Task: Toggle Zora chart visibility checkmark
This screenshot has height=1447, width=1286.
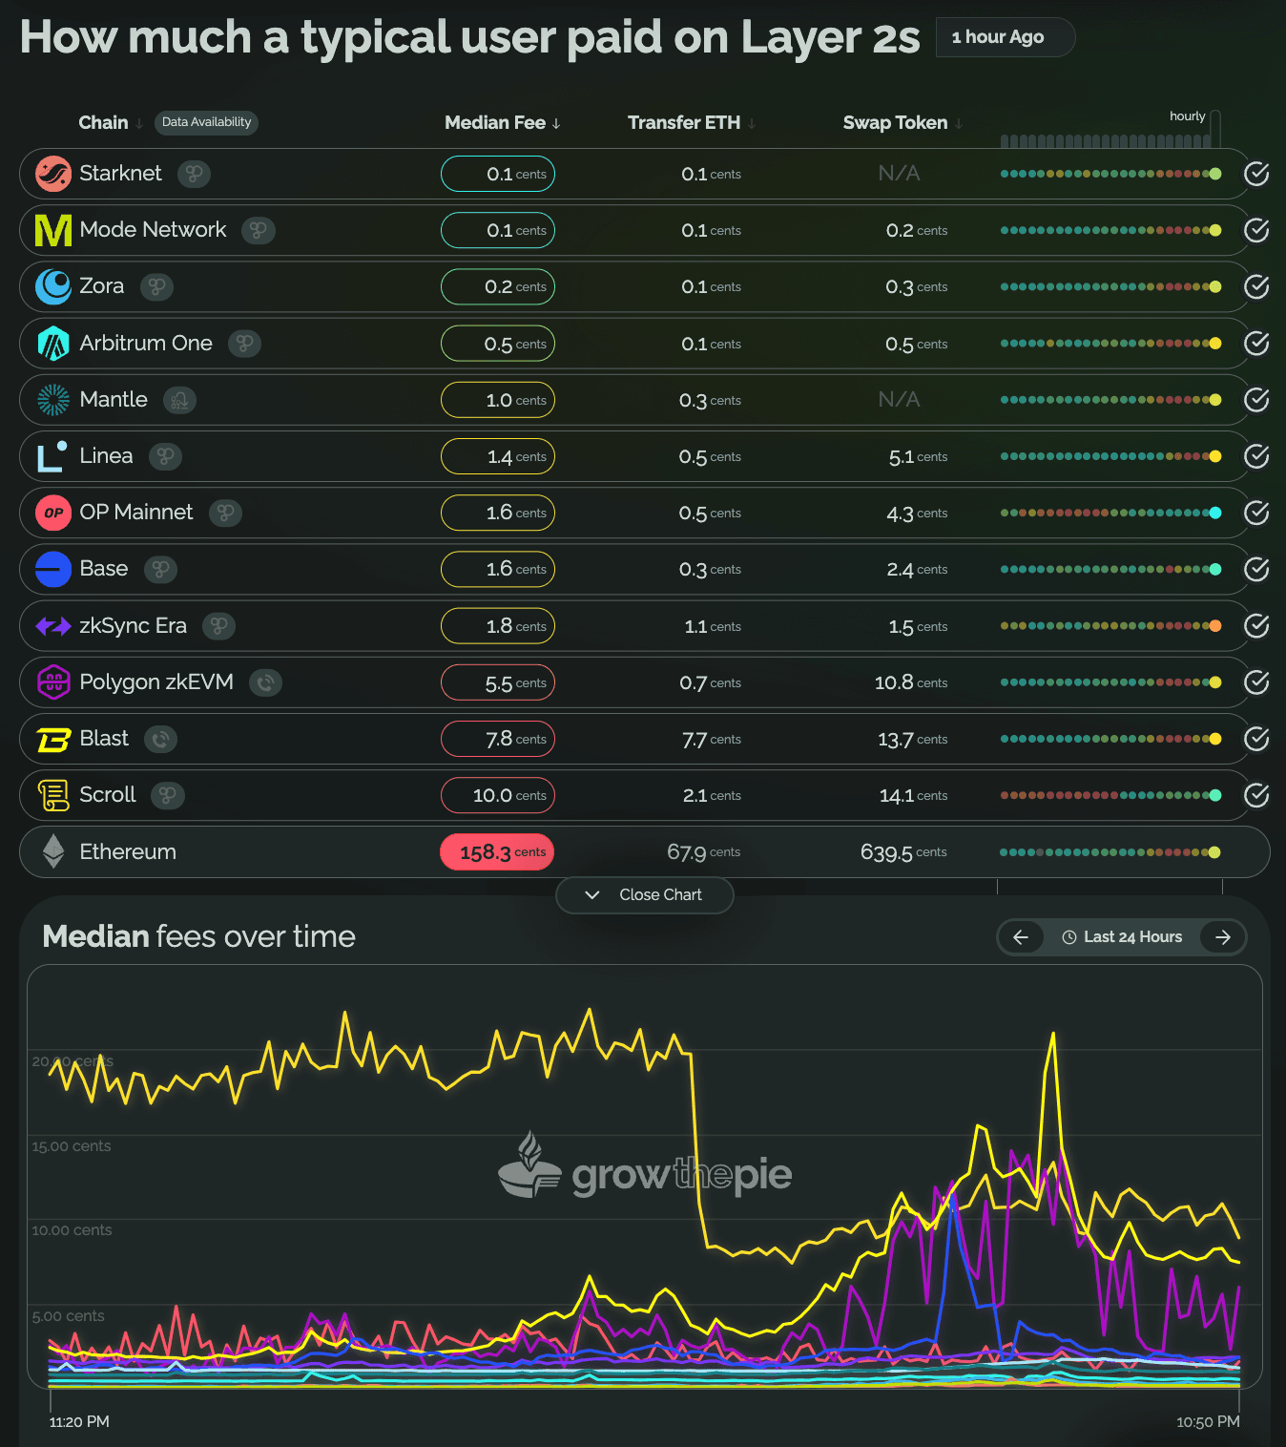Action: click(x=1256, y=286)
